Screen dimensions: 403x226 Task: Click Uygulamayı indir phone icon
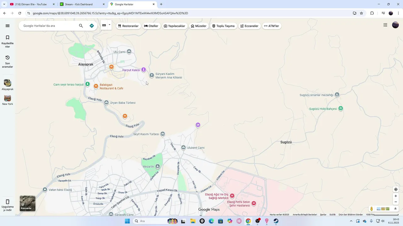8,202
